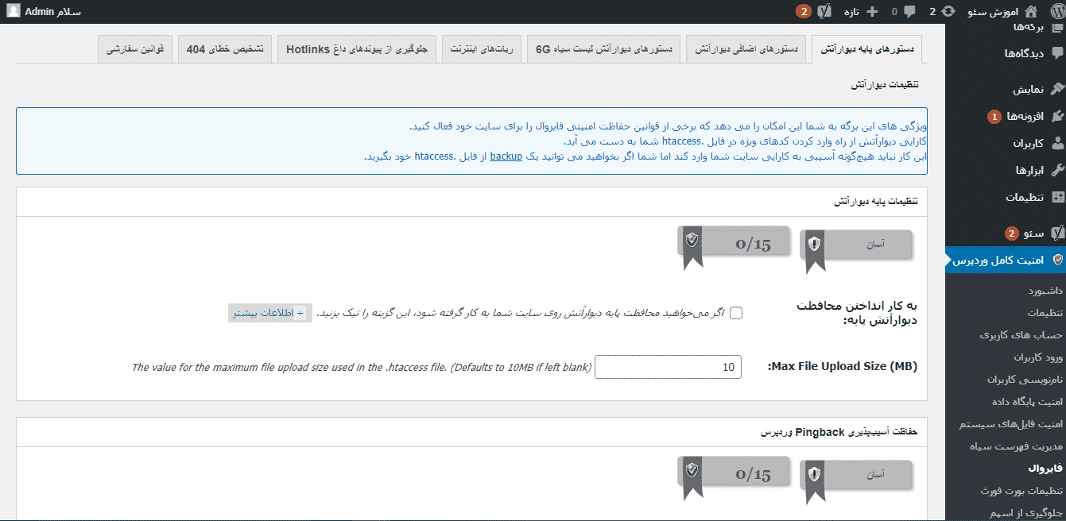Open 'جلوگیری از اسپم' submenu item

pyautogui.click(x=1026, y=512)
